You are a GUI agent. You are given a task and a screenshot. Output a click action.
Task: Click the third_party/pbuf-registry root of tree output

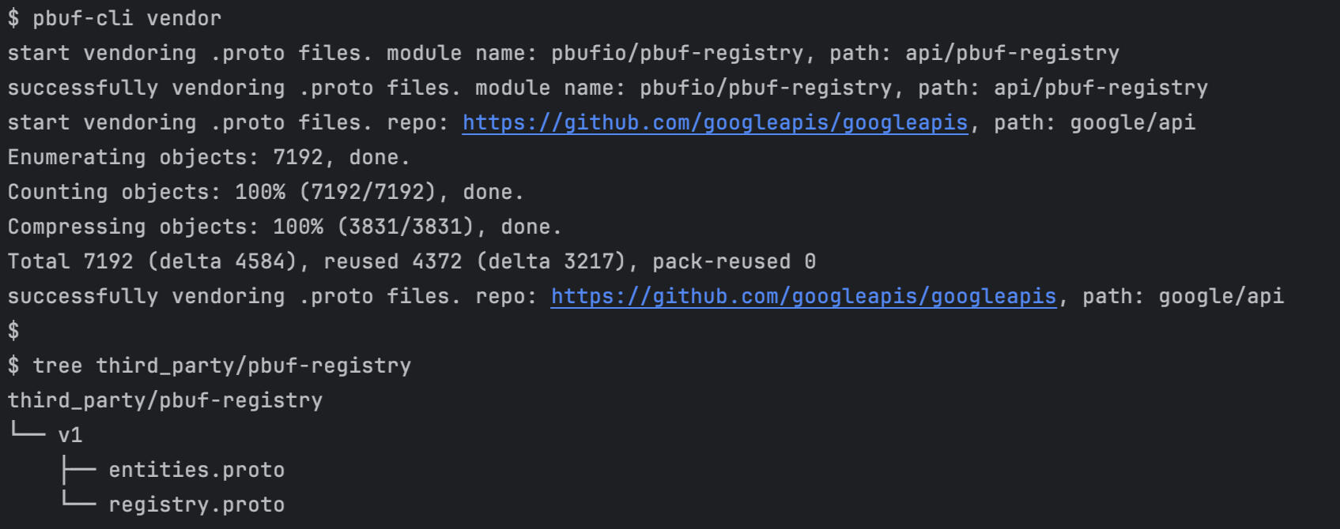(165, 400)
